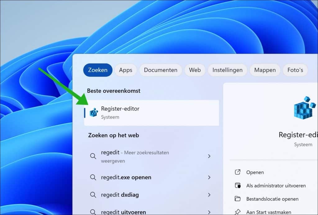Choose Openen in the details pane

pos(255,172)
